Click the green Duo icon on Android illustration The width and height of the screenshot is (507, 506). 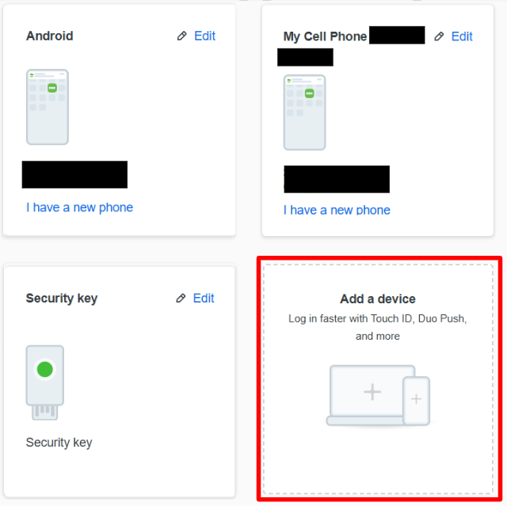[x=52, y=88]
